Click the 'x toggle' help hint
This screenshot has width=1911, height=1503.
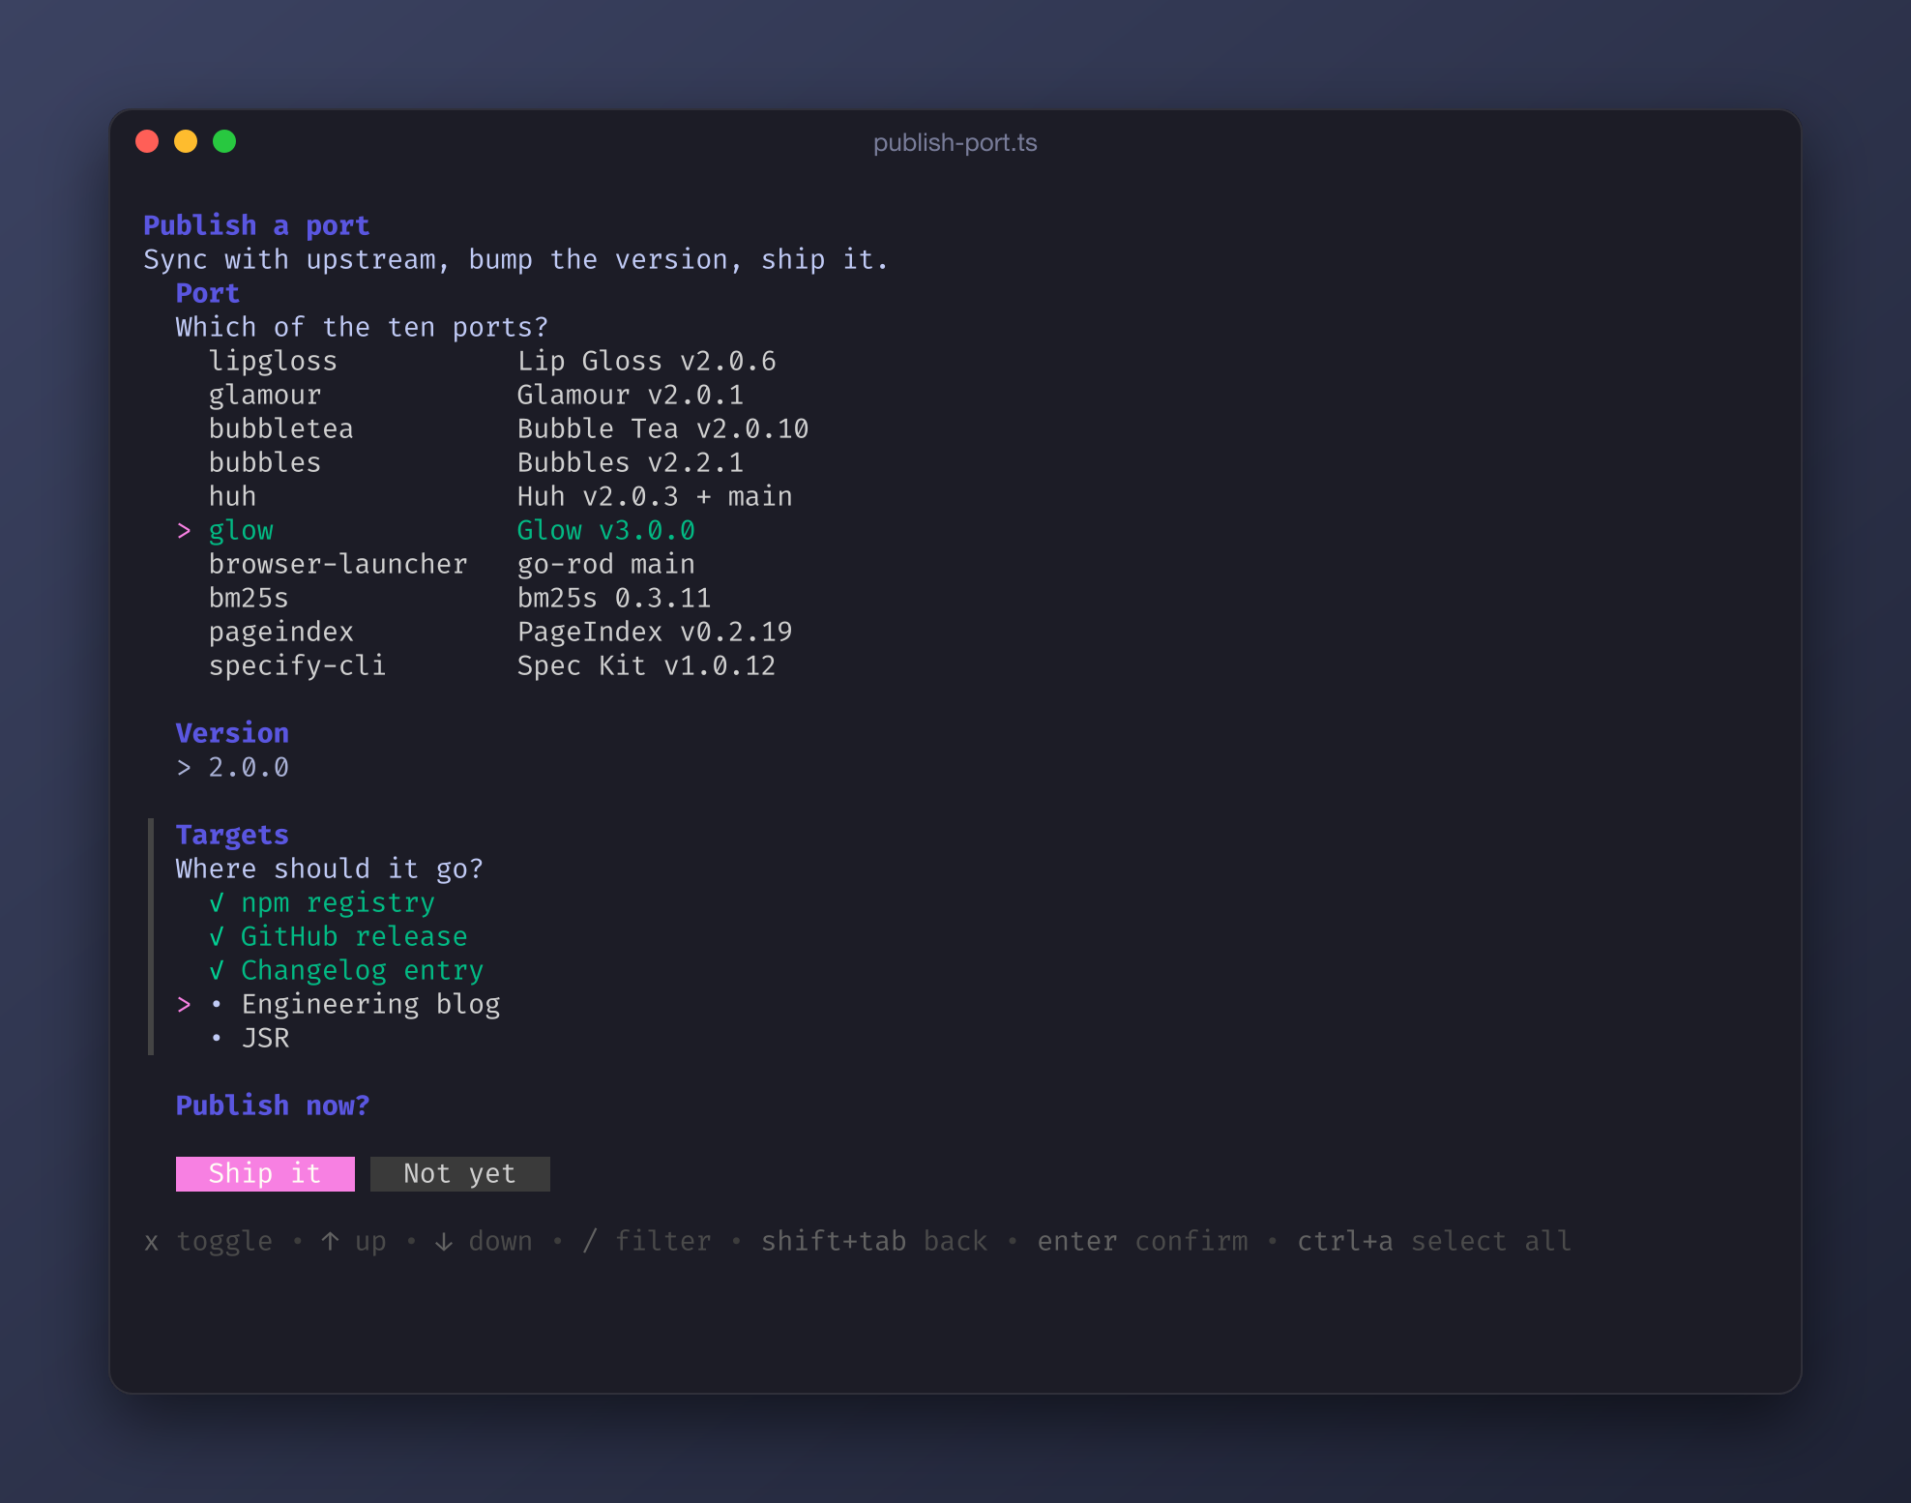(x=208, y=1241)
